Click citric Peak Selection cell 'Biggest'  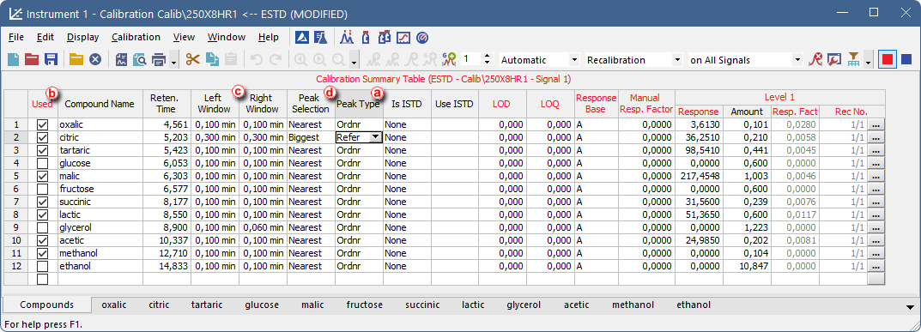coord(311,137)
